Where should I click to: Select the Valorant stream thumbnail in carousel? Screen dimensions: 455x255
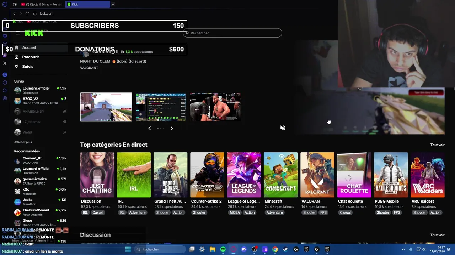106,107
